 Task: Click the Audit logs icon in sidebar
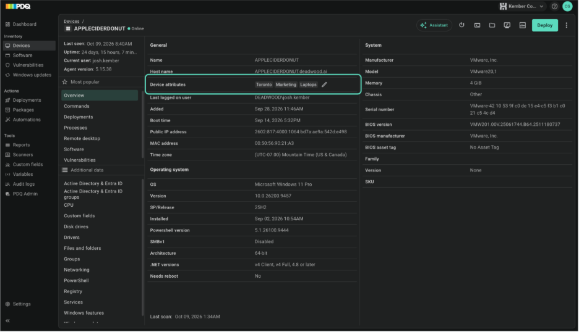tap(7, 185)
